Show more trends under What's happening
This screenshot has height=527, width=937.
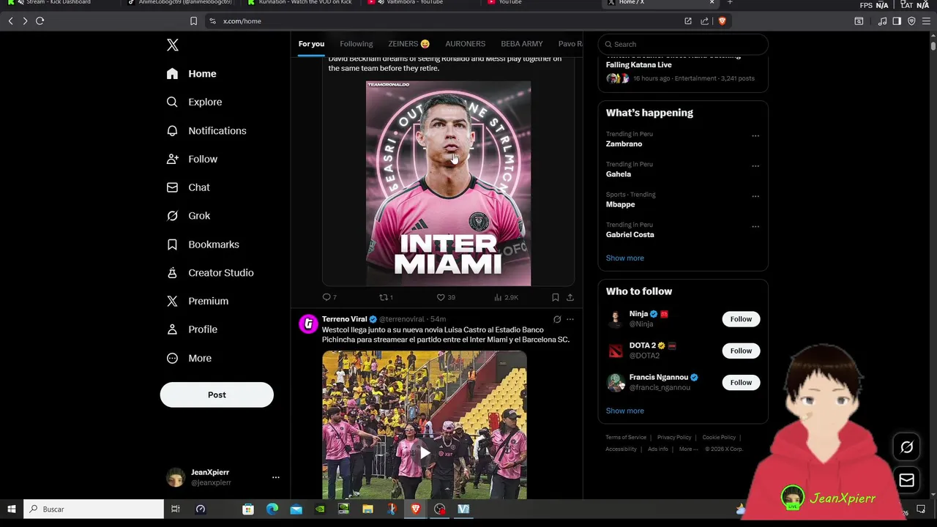(625, 258)
